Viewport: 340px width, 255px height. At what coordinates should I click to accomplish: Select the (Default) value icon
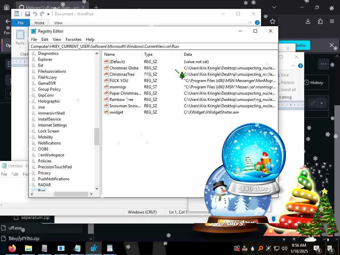(x=106, y=61)
